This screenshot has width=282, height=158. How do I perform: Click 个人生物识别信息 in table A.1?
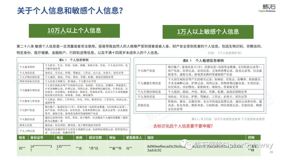pyautogui.click(x=30, y=77)
